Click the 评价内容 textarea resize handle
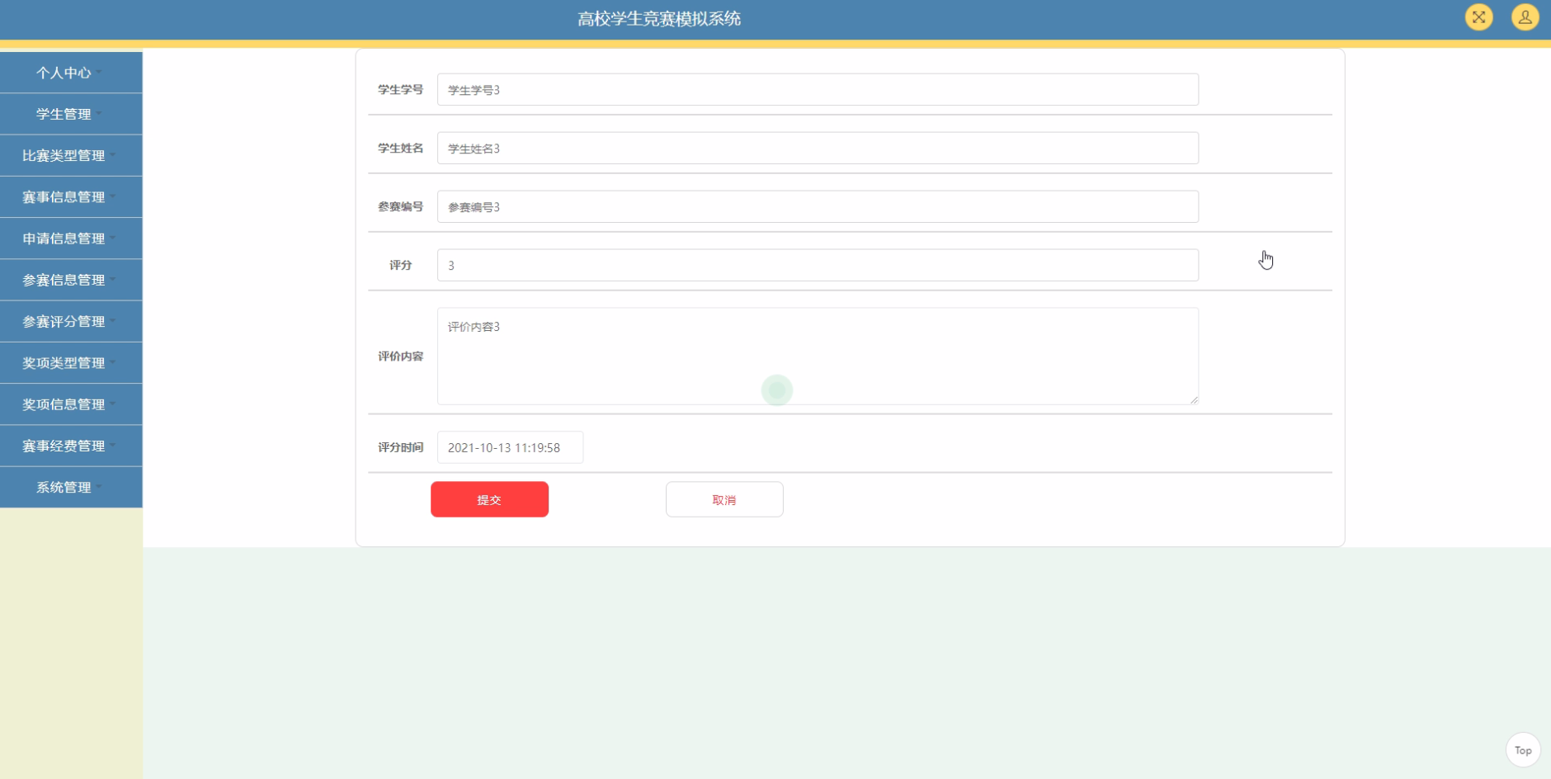The image size is (1551, 779). pos(1194,400)
